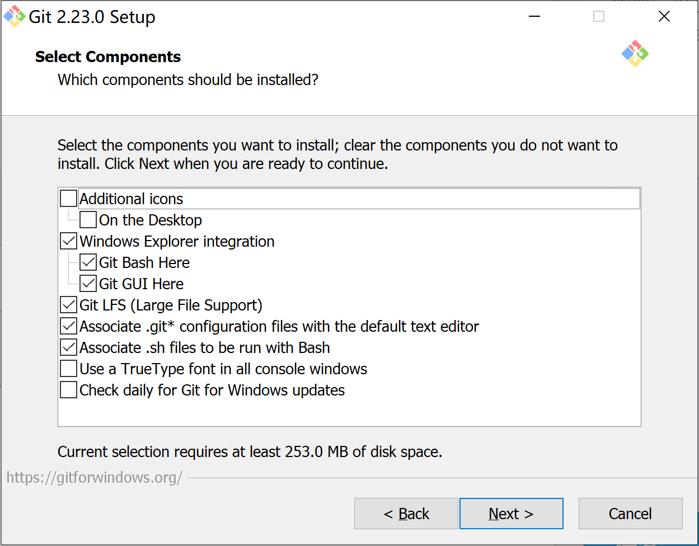Continue setup with the Next button

pos(511,514)
